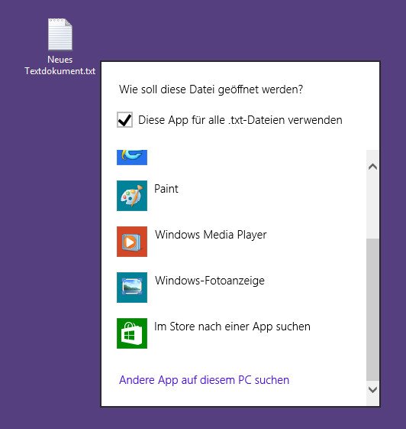Click the partially visible Internet Explorer icon
The image size is (406, 429).
pos(132,158)
